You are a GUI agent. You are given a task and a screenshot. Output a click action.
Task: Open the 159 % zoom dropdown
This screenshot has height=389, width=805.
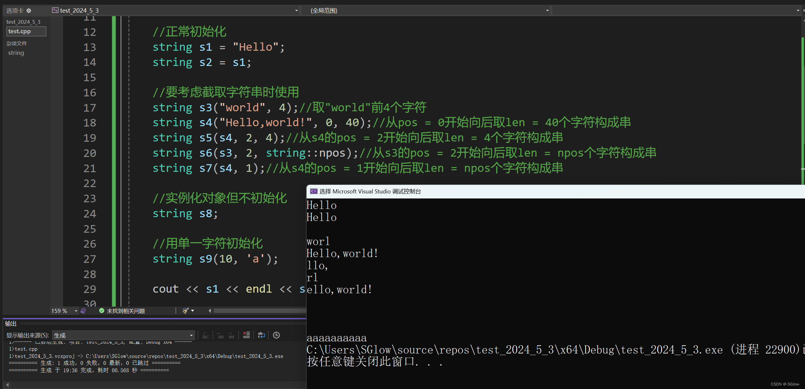pyautogui.click(x=76, y=311)
